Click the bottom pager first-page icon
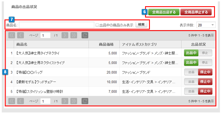The height and width of the screenshot is (114, 222). click(x=12, y=101)
